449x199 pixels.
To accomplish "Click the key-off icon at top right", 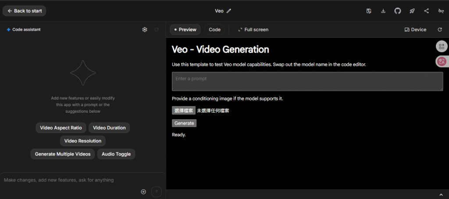I will pos(441,11).
